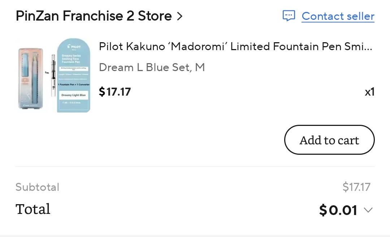Click the x1 quantity indicator
This screenshot has height=237, width=390.
pyautogui.click(x=369, y=92)
